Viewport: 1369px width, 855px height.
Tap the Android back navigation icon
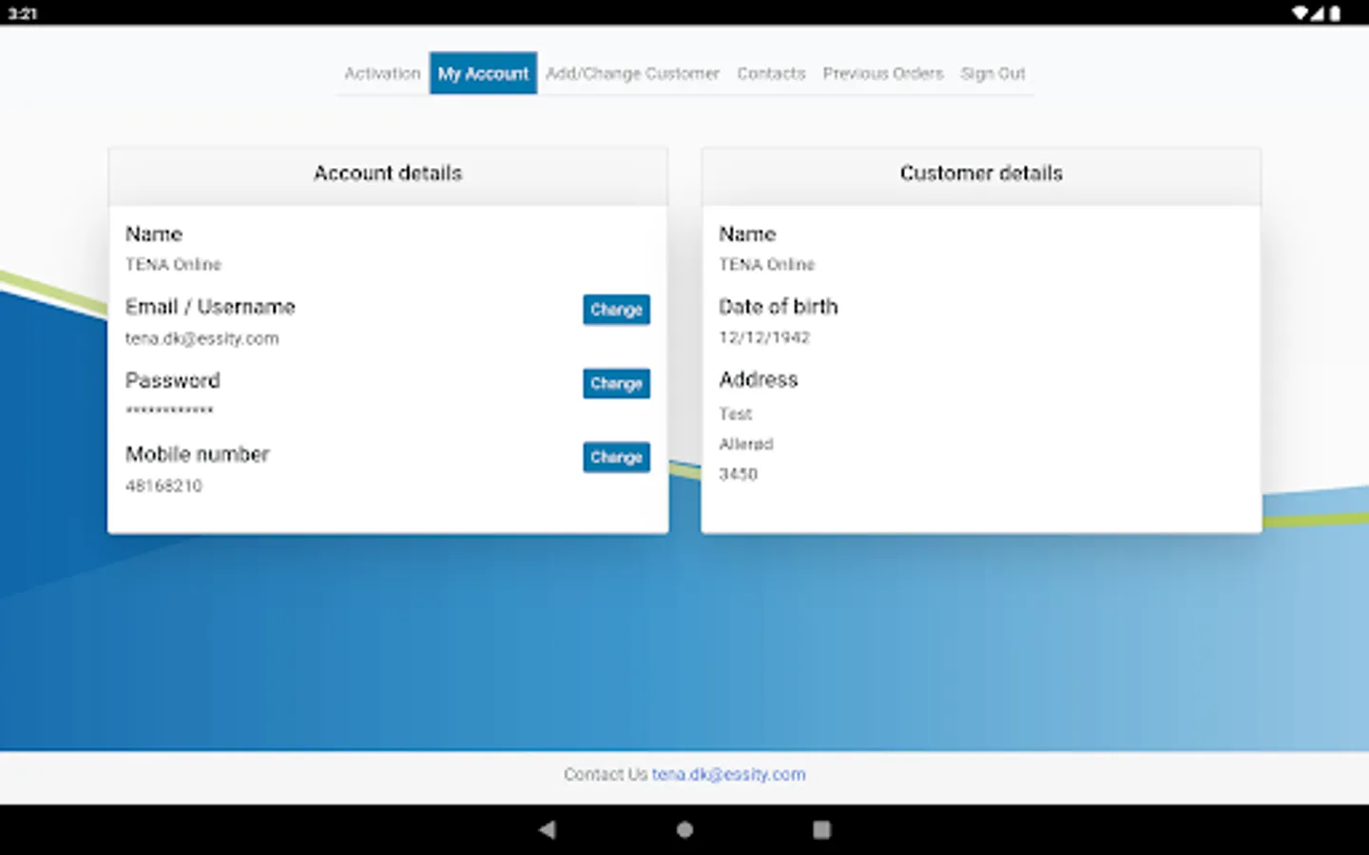547,829
